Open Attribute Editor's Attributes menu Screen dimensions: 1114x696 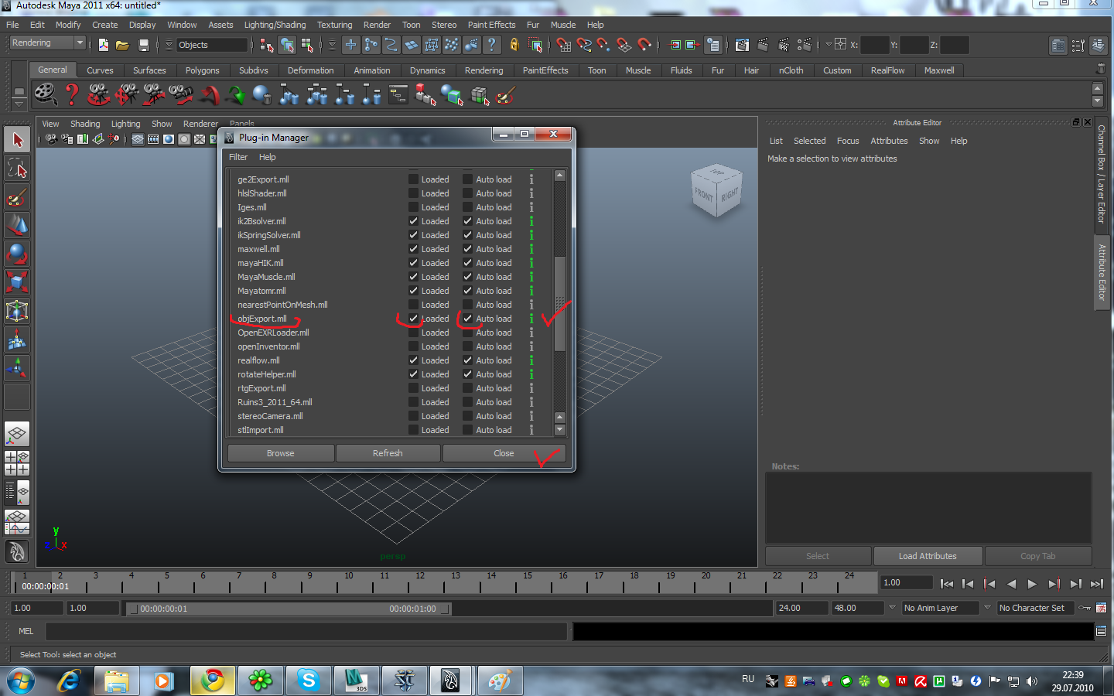click(x=889, y=141)
